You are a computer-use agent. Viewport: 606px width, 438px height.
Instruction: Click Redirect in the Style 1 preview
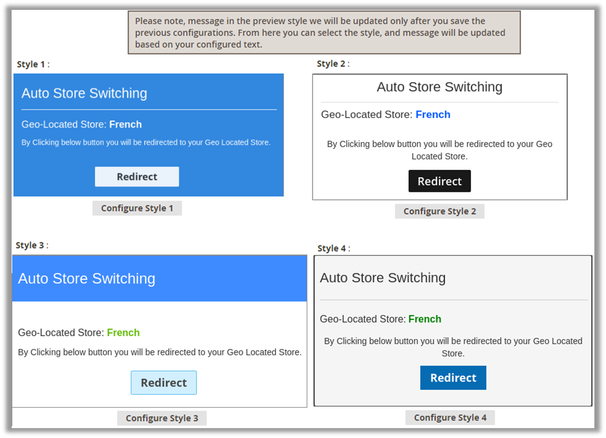click(137, 177)
